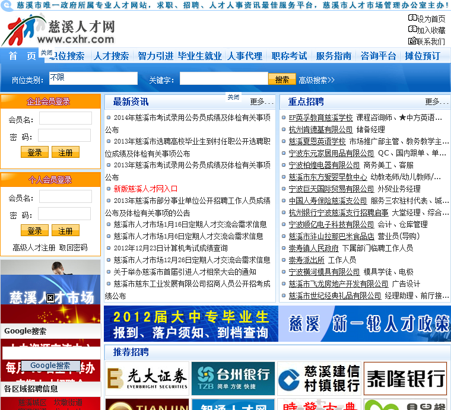Focus the 关键字 search input

pos(224,78)
